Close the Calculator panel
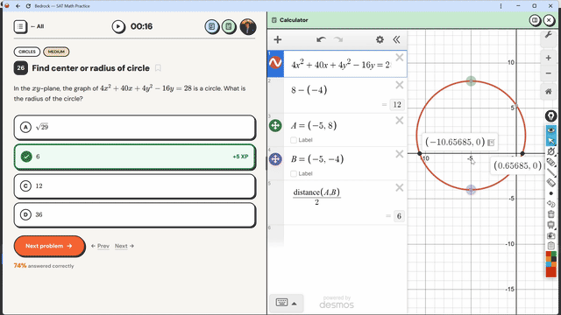Screen dimensions: 561x315 pyautogui.click(x=549, y=20)
